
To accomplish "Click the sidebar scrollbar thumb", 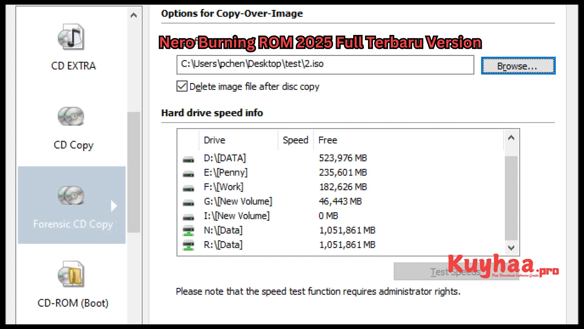I will click(134, 172).
